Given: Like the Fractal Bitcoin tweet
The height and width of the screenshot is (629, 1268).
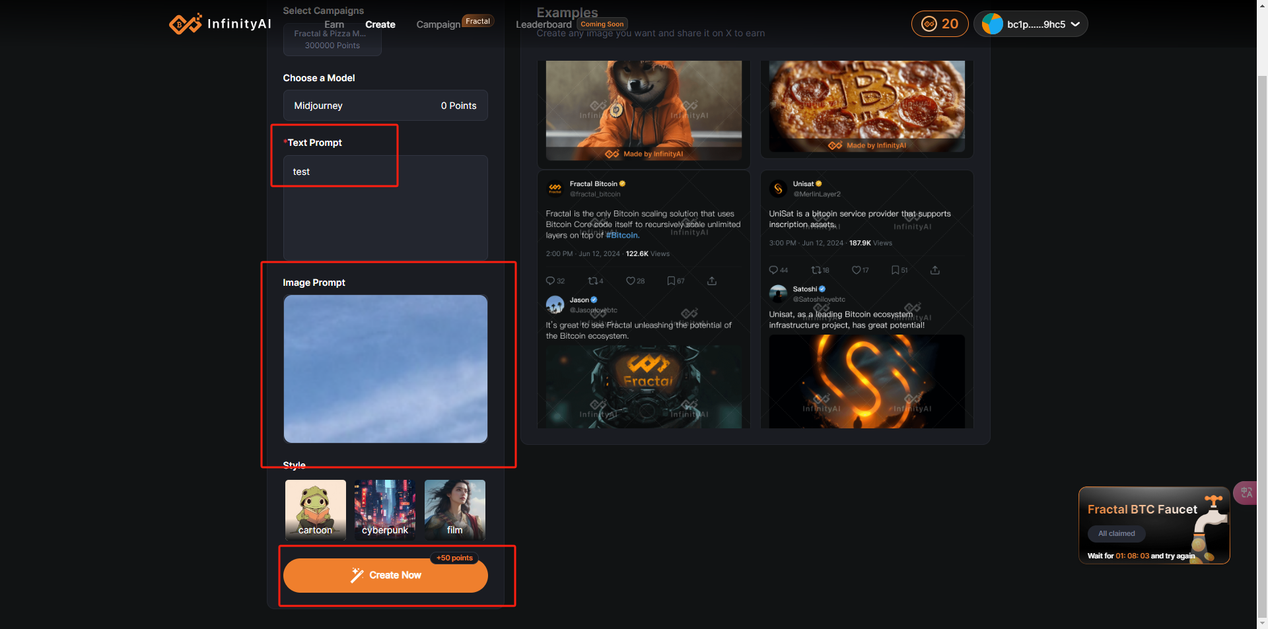Looking at the screenshot, I should [x=630, y=281].
